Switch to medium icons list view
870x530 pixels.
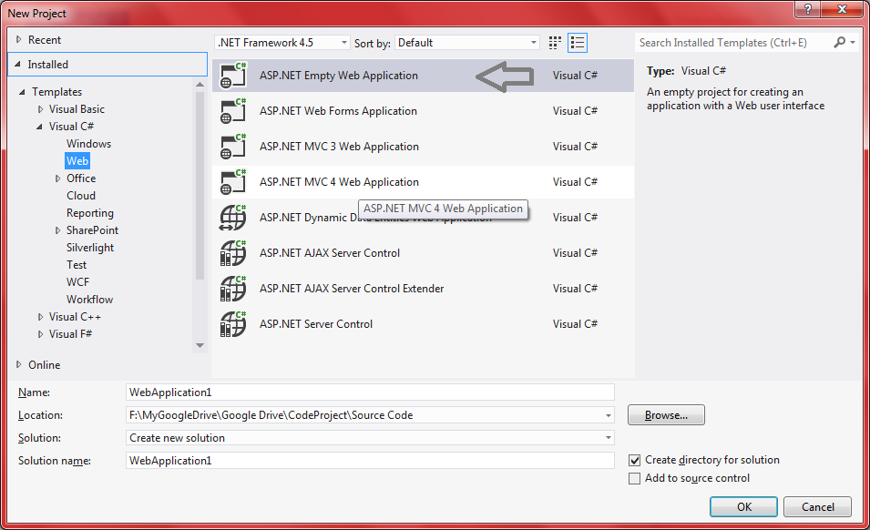578,43
